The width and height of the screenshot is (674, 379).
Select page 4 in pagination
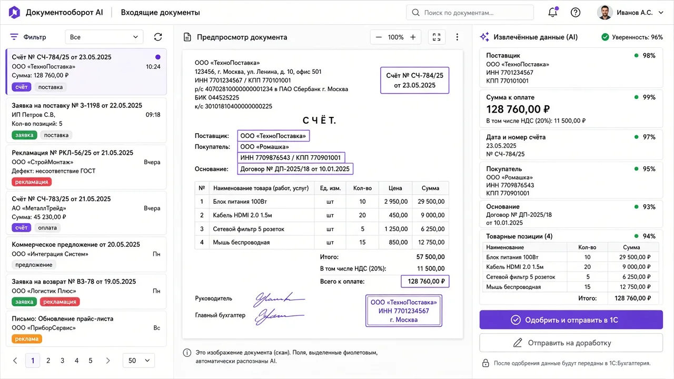tap(77, 361)
